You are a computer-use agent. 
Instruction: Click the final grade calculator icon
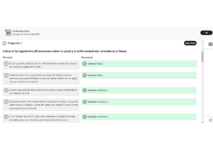point(8,33)
